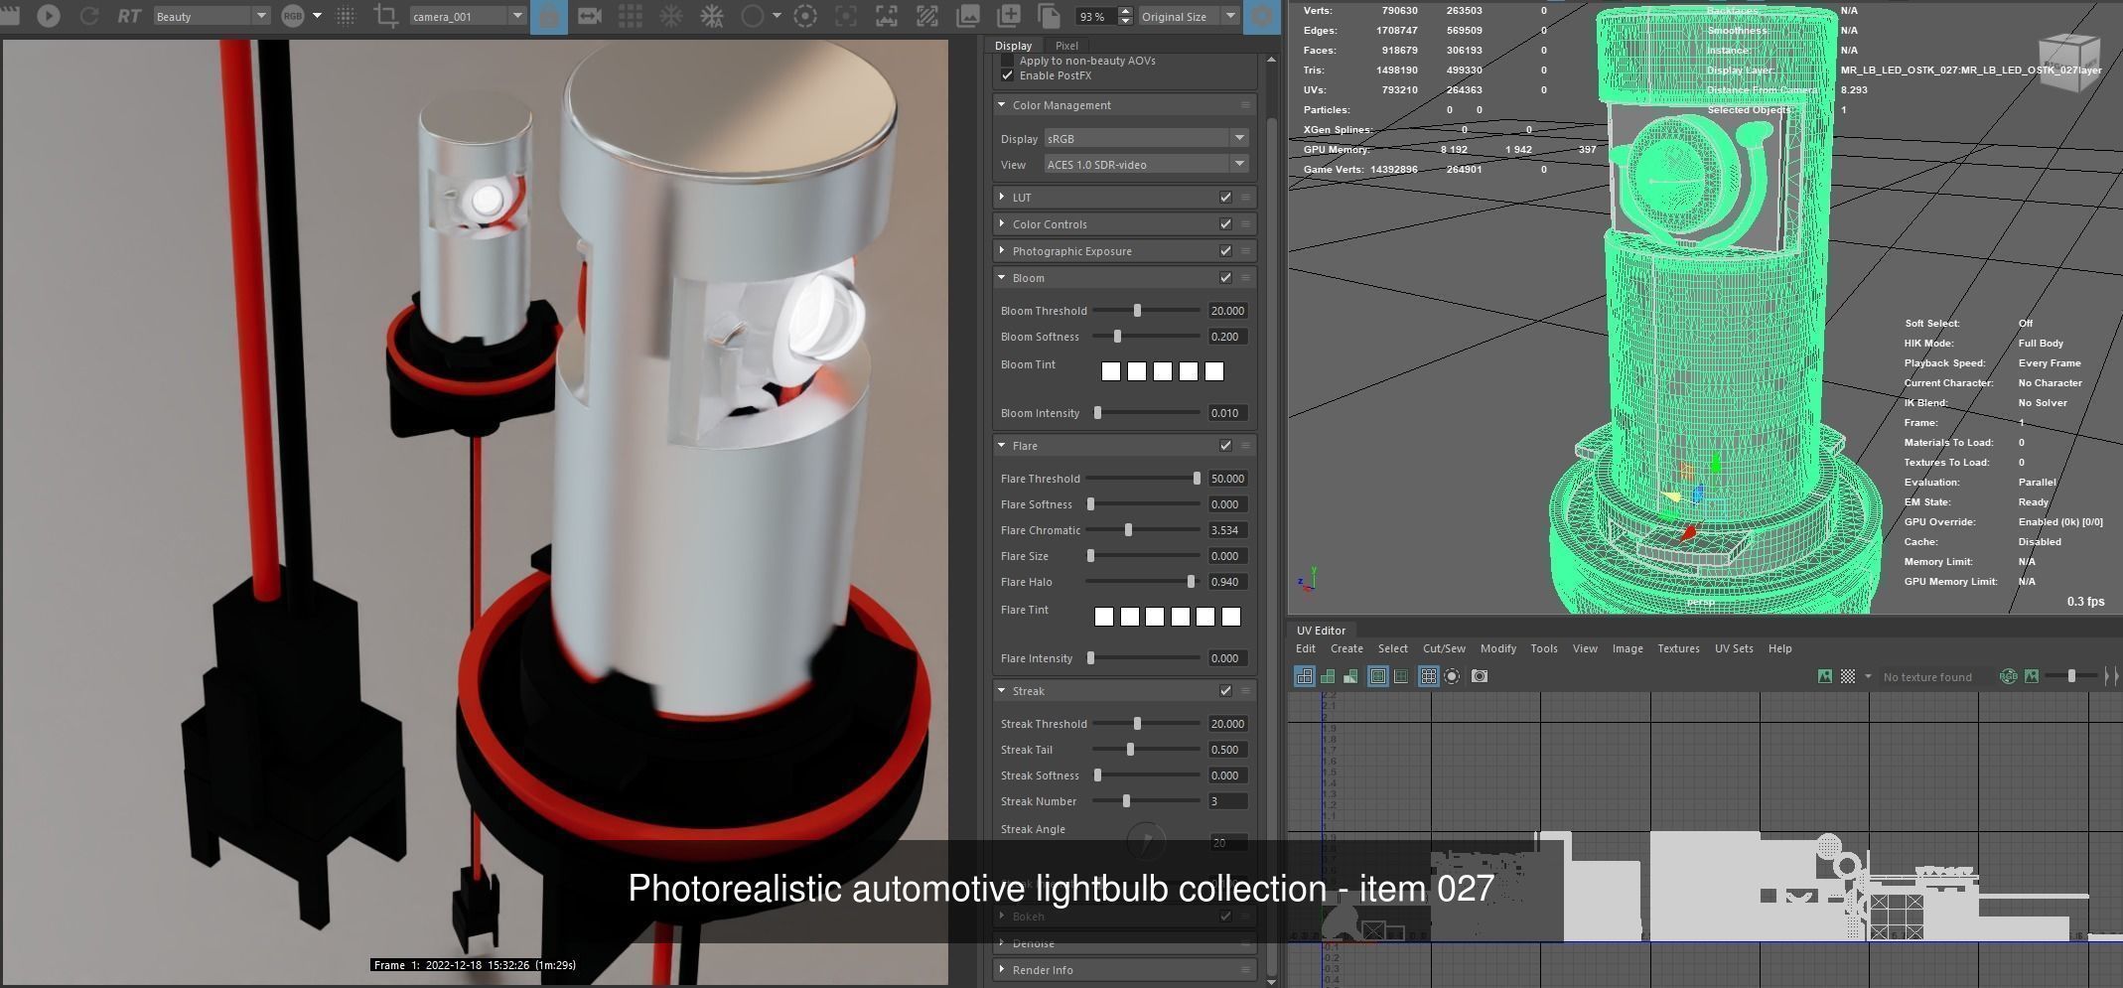The height and width of the screenshot is (988, 2123).
Task: Click the dotted circle target icon
Action: pos(805,16)
